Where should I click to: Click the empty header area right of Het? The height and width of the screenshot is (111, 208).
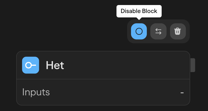(x=126, y=65)
